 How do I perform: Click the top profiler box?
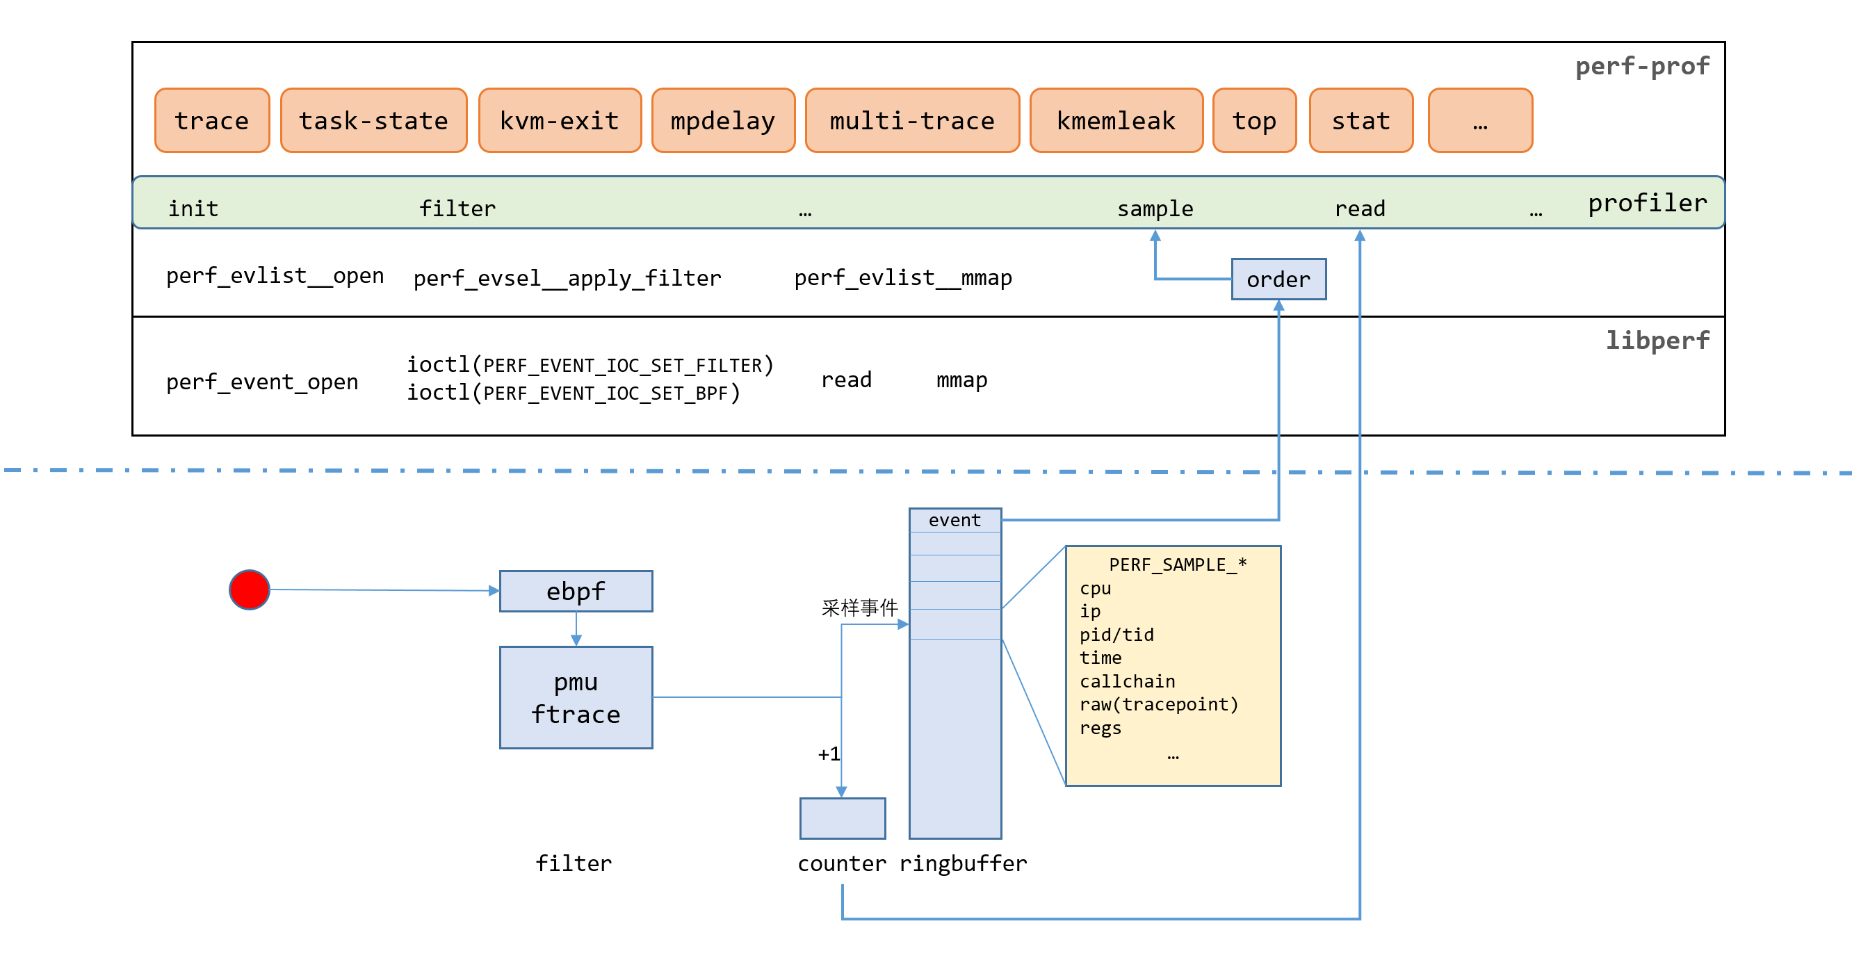tap(1254, 121)
